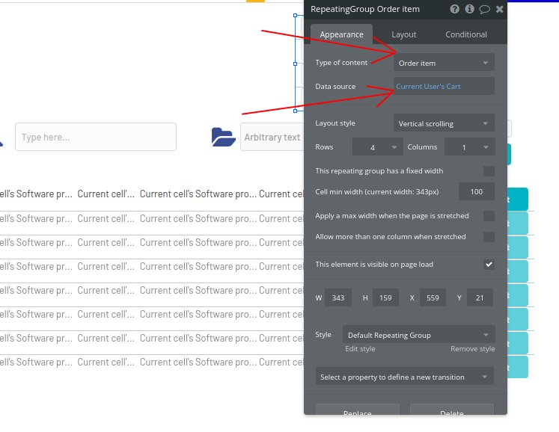This screenshot has width=559, height=432.
Task: Click the 'Type here...' input field
Action: coord(96,138)
